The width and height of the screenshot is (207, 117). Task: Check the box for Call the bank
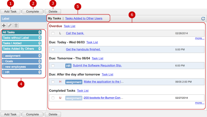point(53,33)
